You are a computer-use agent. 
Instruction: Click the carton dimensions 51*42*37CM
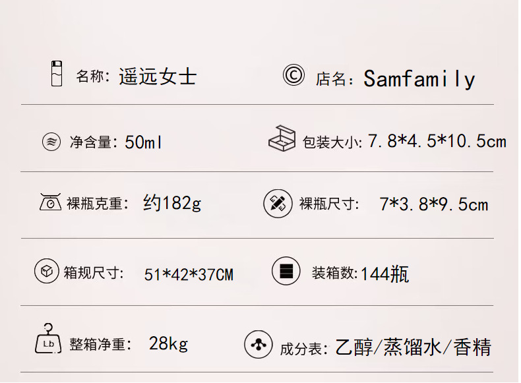[x=189, y=274]
